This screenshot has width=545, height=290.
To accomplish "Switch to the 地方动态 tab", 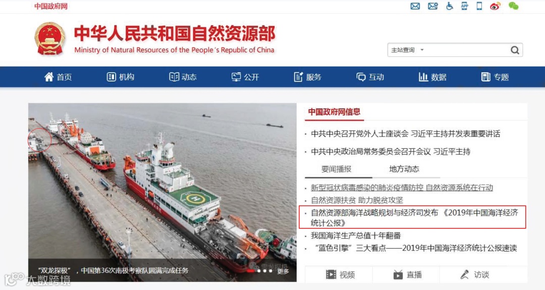I will [404, 169].
